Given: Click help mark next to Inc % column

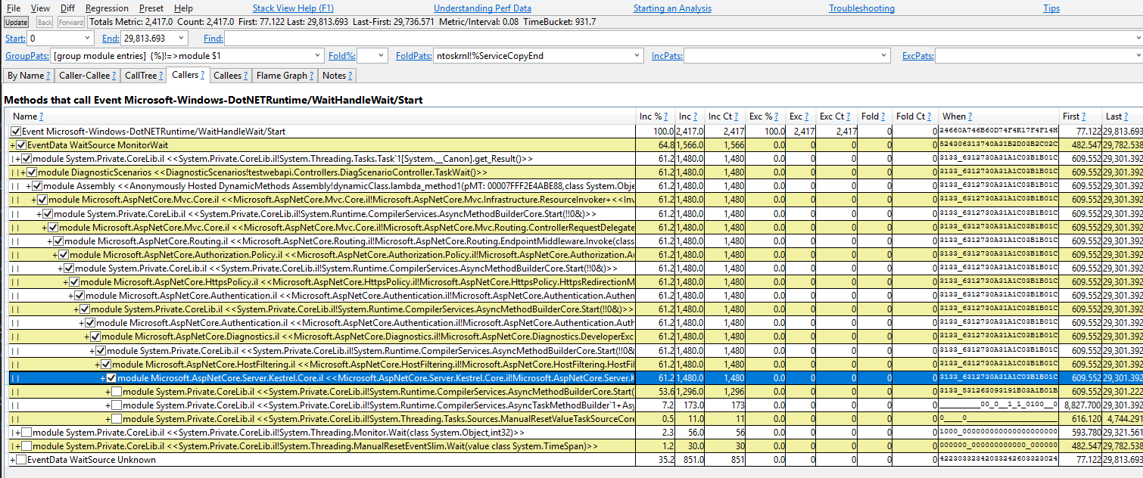Looking at the screenshot, I should [x=665, y=116].
